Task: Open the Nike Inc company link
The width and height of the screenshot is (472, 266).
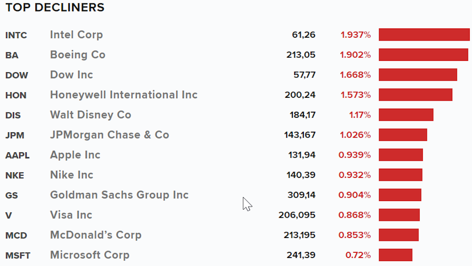Action: [x=72, y=175]
